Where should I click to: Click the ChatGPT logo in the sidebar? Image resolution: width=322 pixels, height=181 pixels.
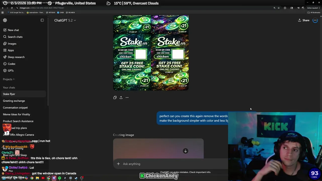pos(5,20)
